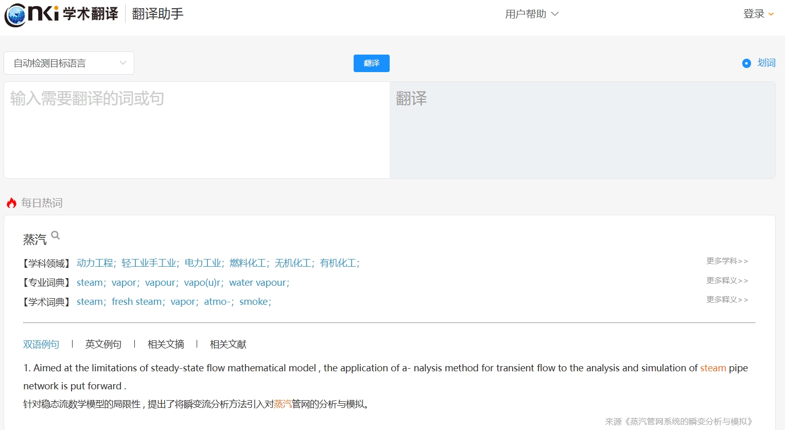Image resolution: width=785 pixels, height=430 pixels.
Task: Click the vapo(u)r translation link
Action: [202, 283]
